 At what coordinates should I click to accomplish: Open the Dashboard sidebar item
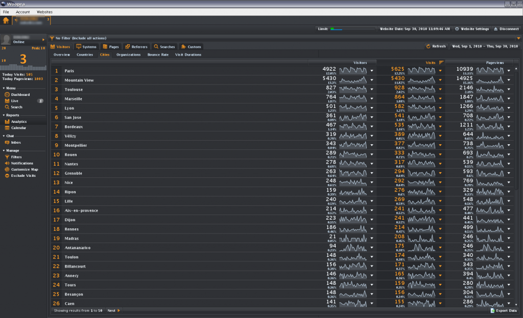pyautogui.click(x=17, y=95)
